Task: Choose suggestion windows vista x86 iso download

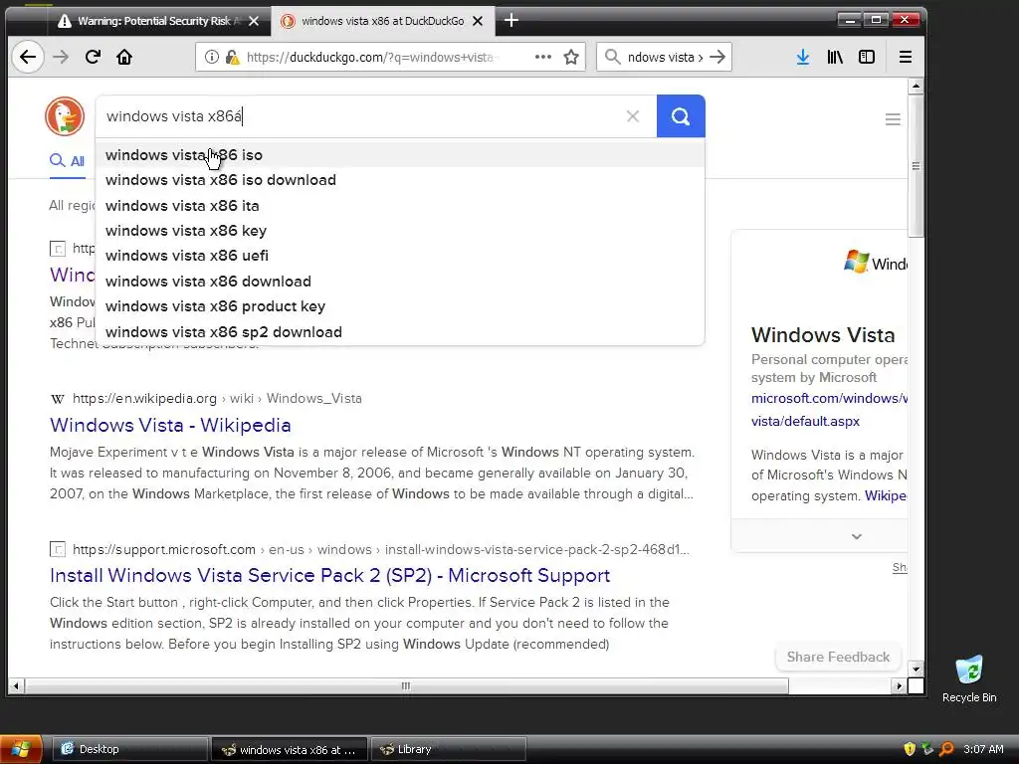Action: 400,180
